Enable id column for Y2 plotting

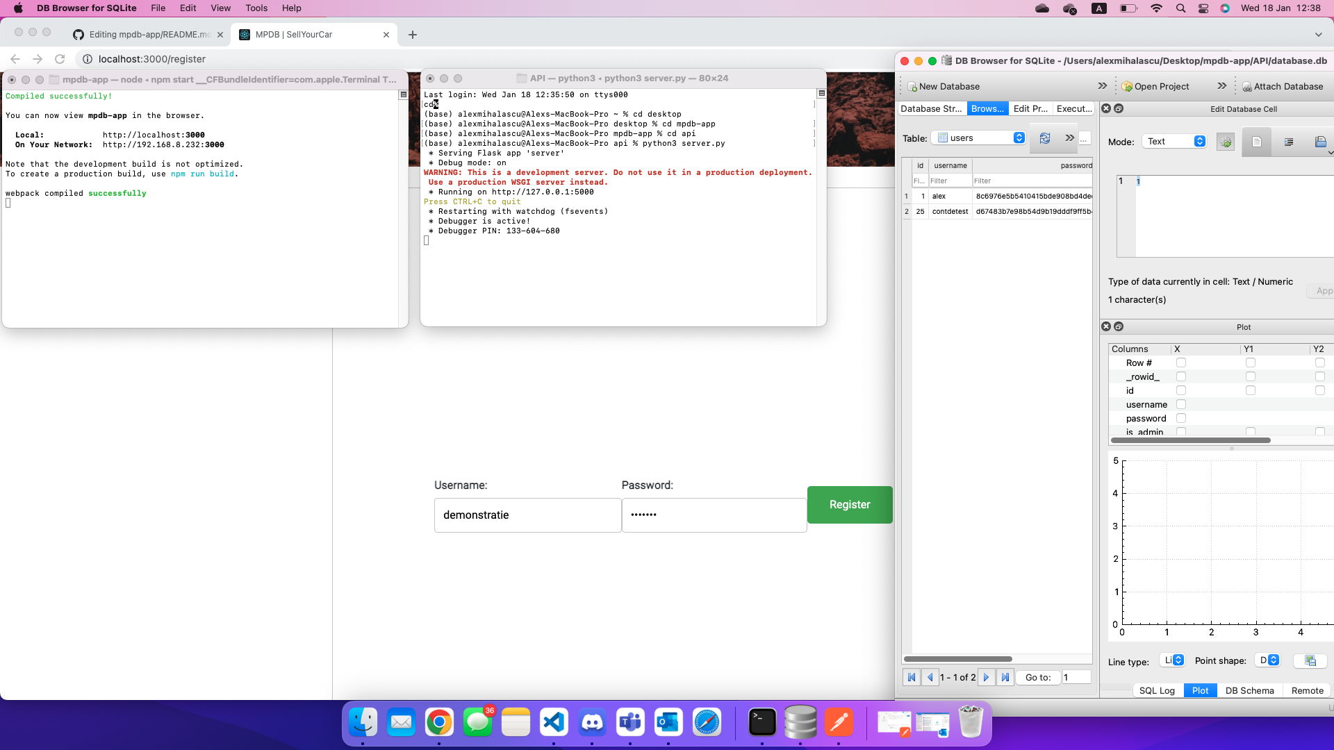1319,390
